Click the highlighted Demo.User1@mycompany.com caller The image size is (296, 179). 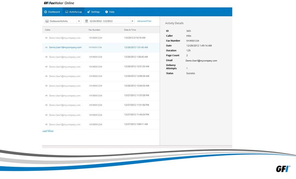[65, 47]
